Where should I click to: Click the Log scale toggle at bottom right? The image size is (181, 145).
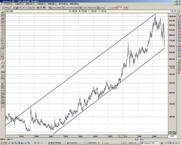point(170,133)
